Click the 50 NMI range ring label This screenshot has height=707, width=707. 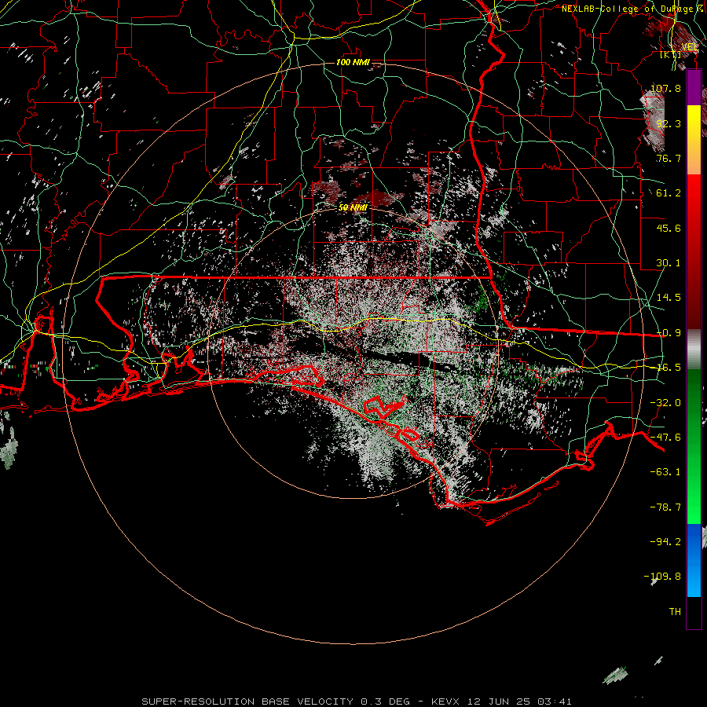[353, 207]
